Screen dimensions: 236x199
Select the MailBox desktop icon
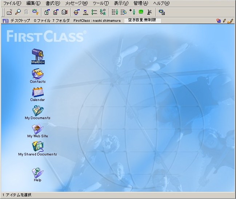(38, 56)
